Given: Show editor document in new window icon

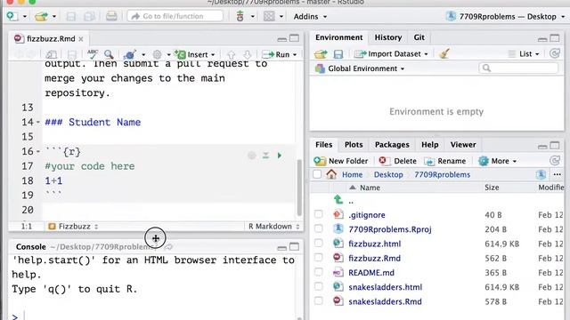Looking at the screenshot, I should 52,54.
